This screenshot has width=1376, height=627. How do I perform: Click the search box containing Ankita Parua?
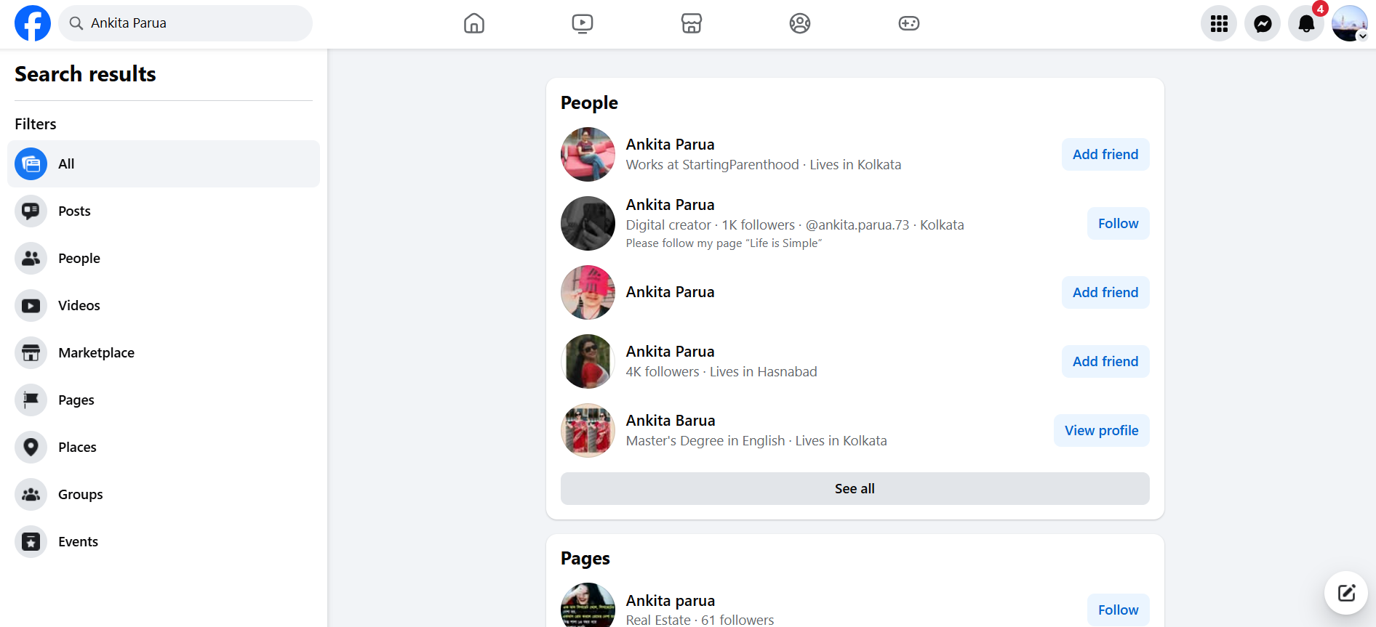[x=185, y=23]
